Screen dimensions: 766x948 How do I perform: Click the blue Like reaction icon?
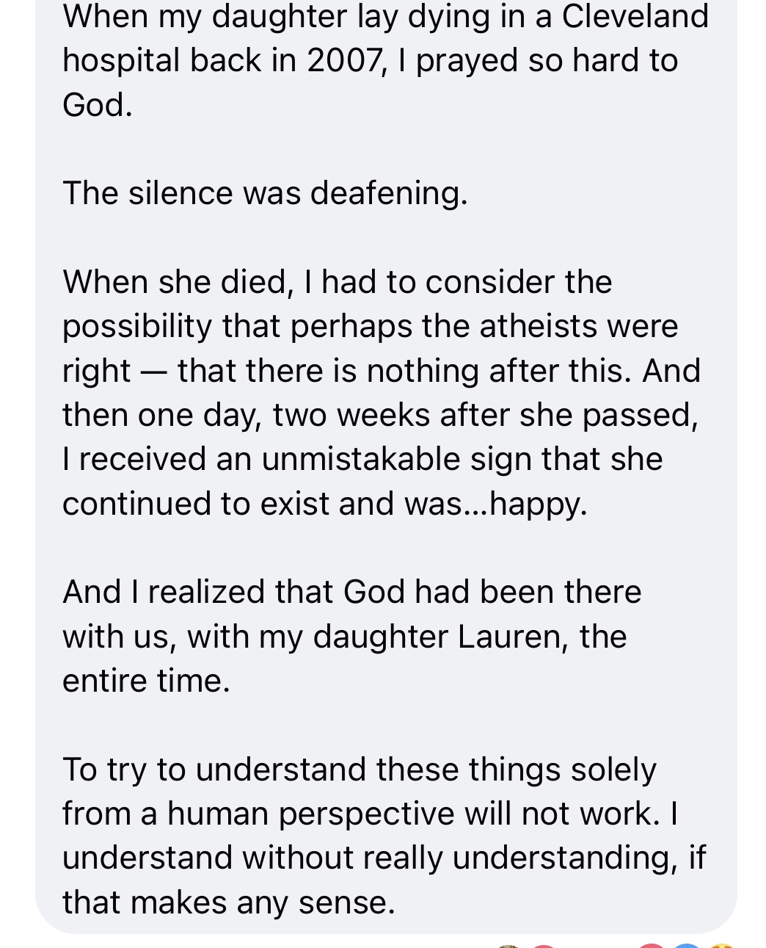click(687, 946)
